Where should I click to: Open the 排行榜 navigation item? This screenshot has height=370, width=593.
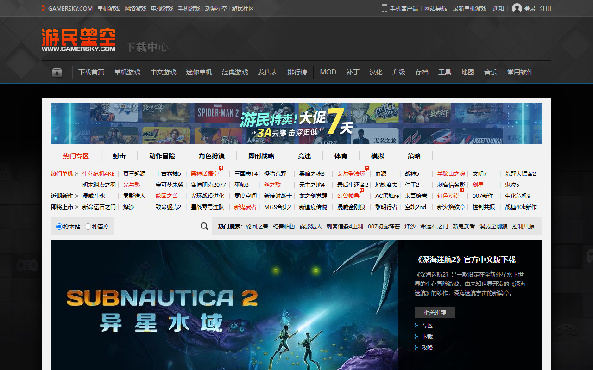click(297, 72)
